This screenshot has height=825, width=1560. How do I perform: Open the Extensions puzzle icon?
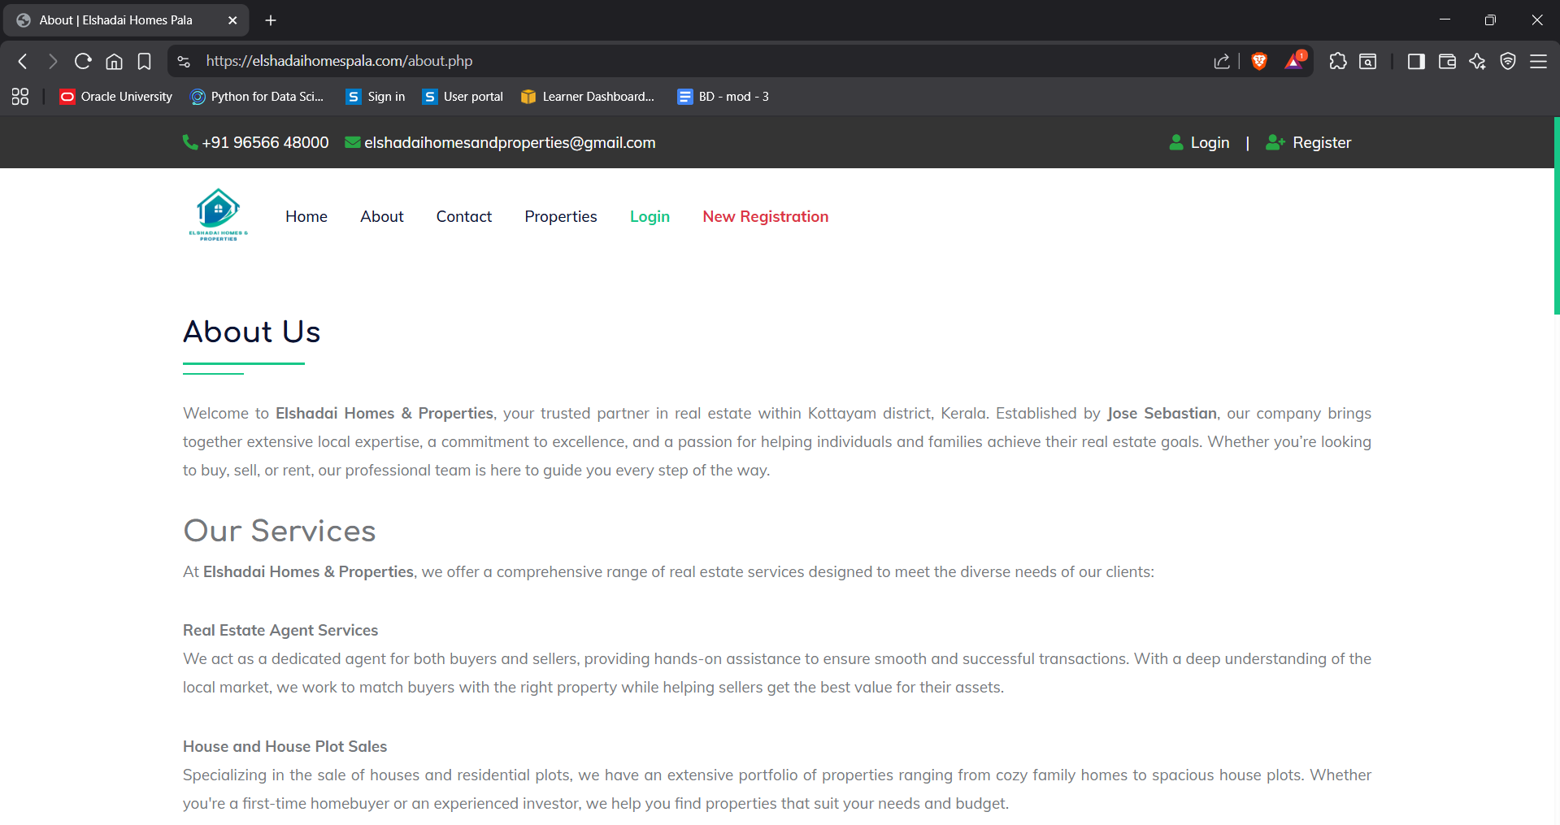coord(1337,61)
